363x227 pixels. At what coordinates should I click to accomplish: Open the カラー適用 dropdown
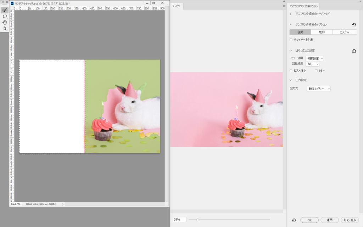(314, 58)
